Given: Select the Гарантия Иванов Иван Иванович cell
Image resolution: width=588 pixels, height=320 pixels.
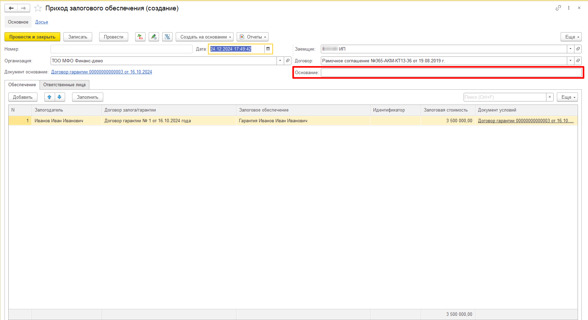Looking at the screenshot, I should pos(303,121).
